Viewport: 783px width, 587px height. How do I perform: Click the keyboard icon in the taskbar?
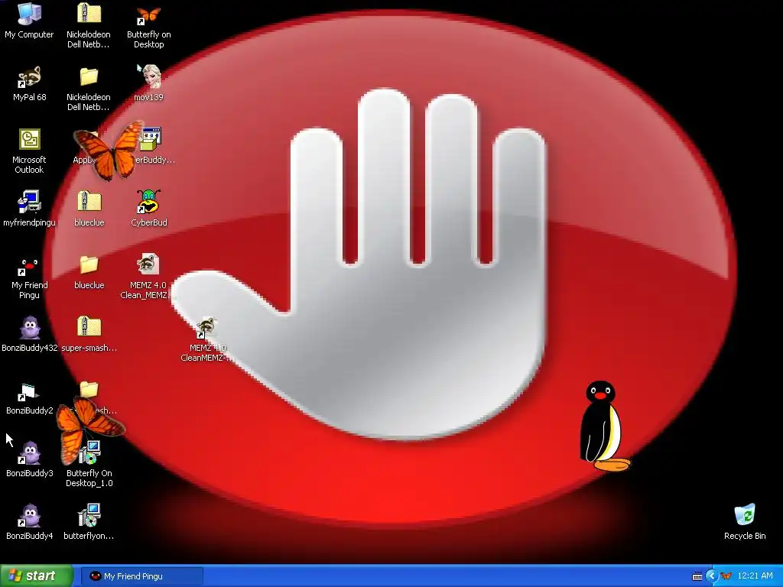point(697,576)
